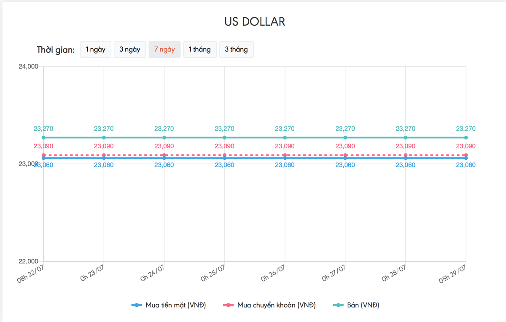
Task: Toggle the Bán (VNĐ) legend label
Action: click(x=362, y=305)
